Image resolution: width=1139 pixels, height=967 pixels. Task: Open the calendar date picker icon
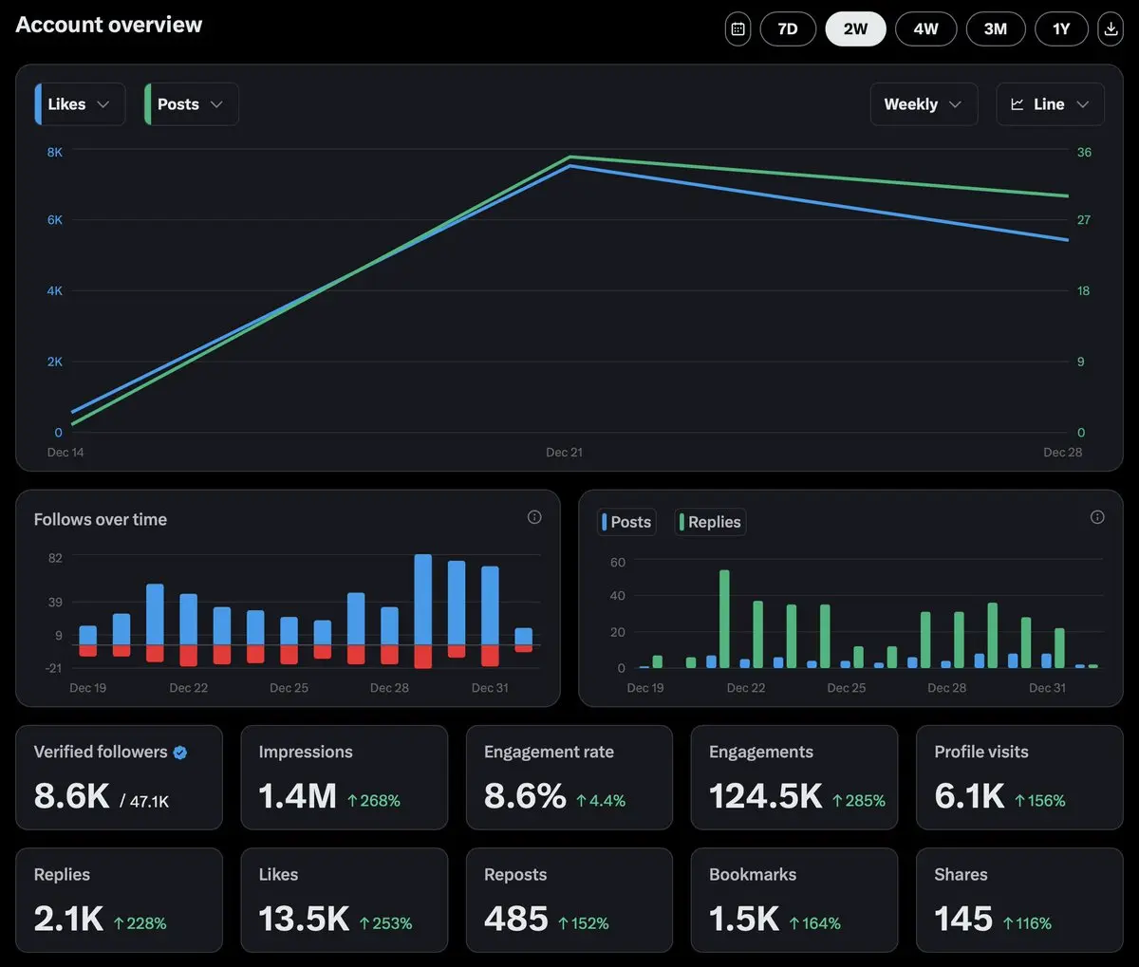point(738,28)
